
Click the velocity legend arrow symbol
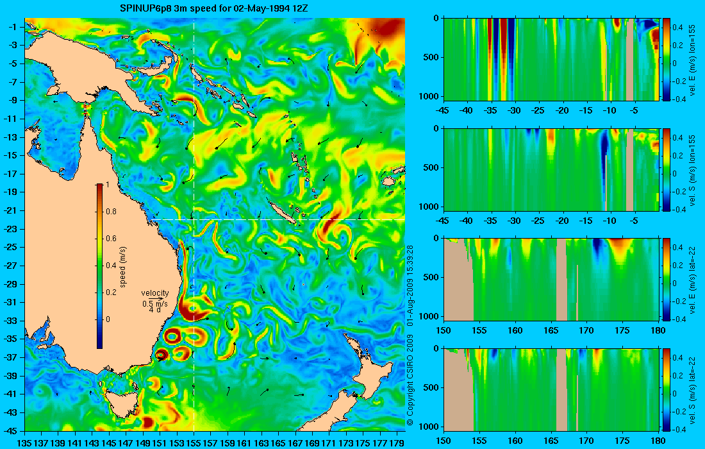156,298
